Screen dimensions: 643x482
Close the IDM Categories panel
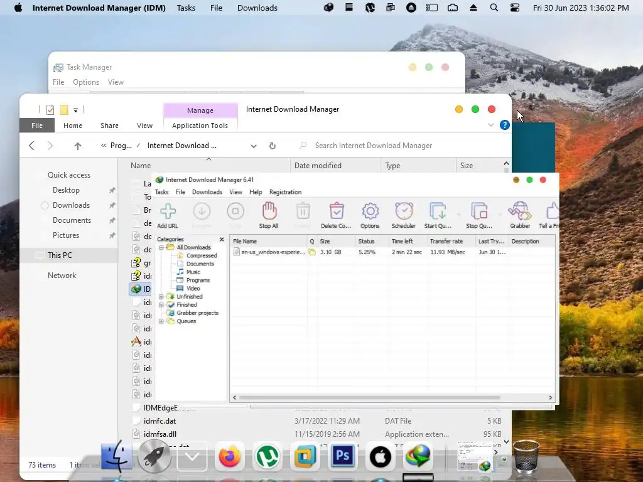(222, 239)
